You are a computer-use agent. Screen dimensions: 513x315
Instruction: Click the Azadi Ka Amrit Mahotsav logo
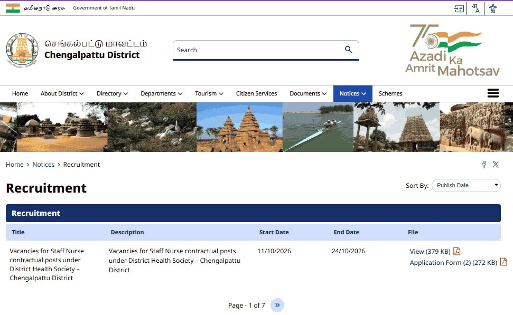click(x=452, y=50)
